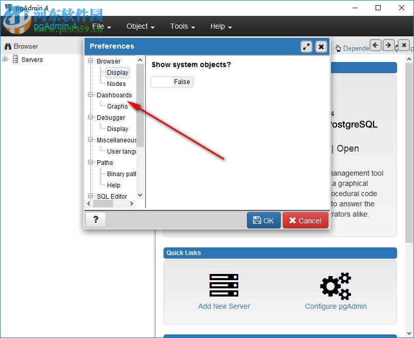Collapse the Browser preferences node
The width and height of the screenshot is (414, 338).
[91, 61]
